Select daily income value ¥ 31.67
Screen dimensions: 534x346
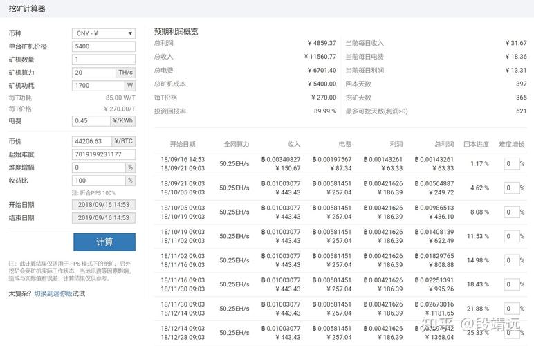tap(516, 43)
